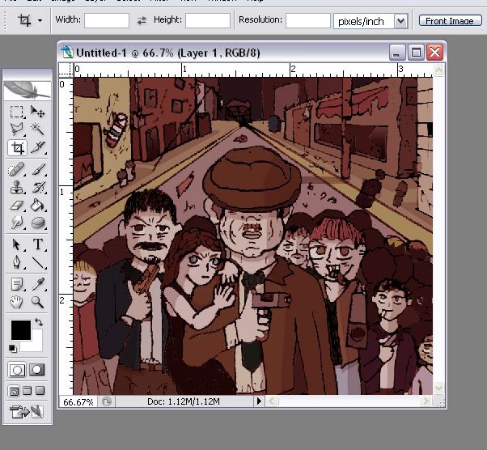Click in the Height input field
This screenshot has height=450, width=487.
(208, 20)
